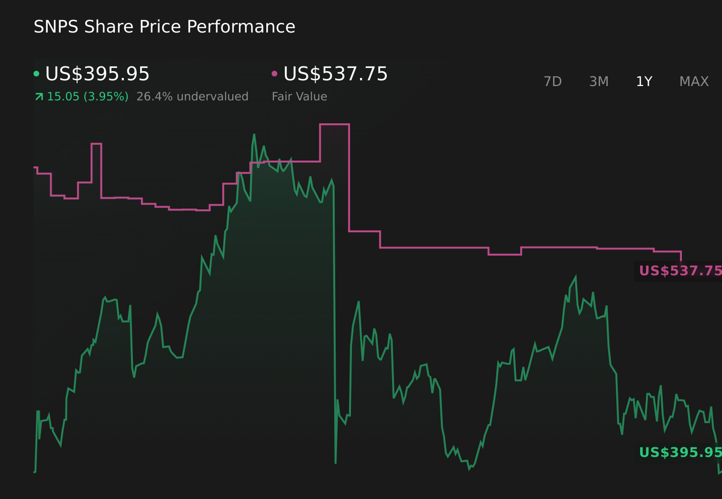Click the green price line peak on chart
The image size is (722, 499).
click(254, 135)
